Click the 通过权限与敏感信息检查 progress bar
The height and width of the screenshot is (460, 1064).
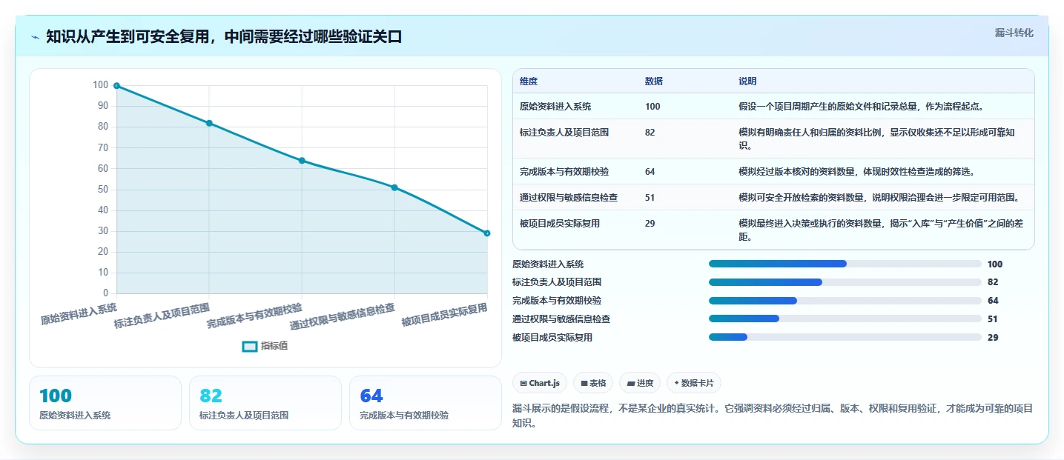845,319
